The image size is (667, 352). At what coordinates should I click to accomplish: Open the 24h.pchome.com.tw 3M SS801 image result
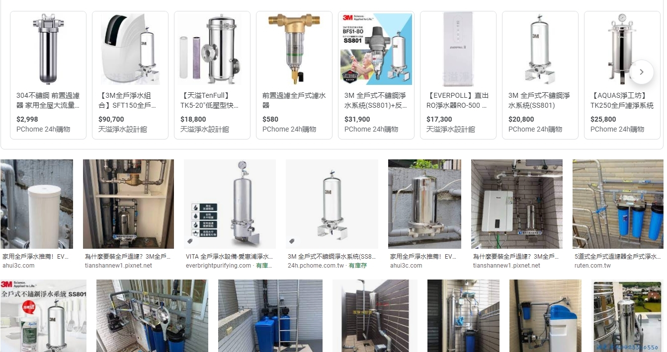pos(332,204)
